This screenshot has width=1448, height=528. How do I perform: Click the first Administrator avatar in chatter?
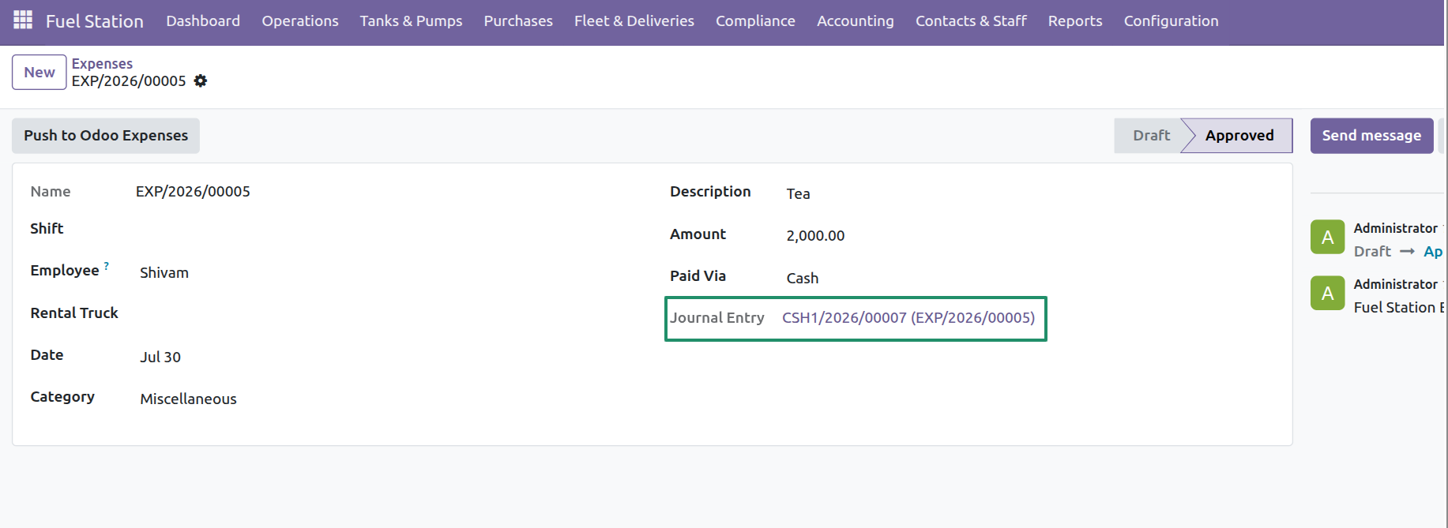1327,237
